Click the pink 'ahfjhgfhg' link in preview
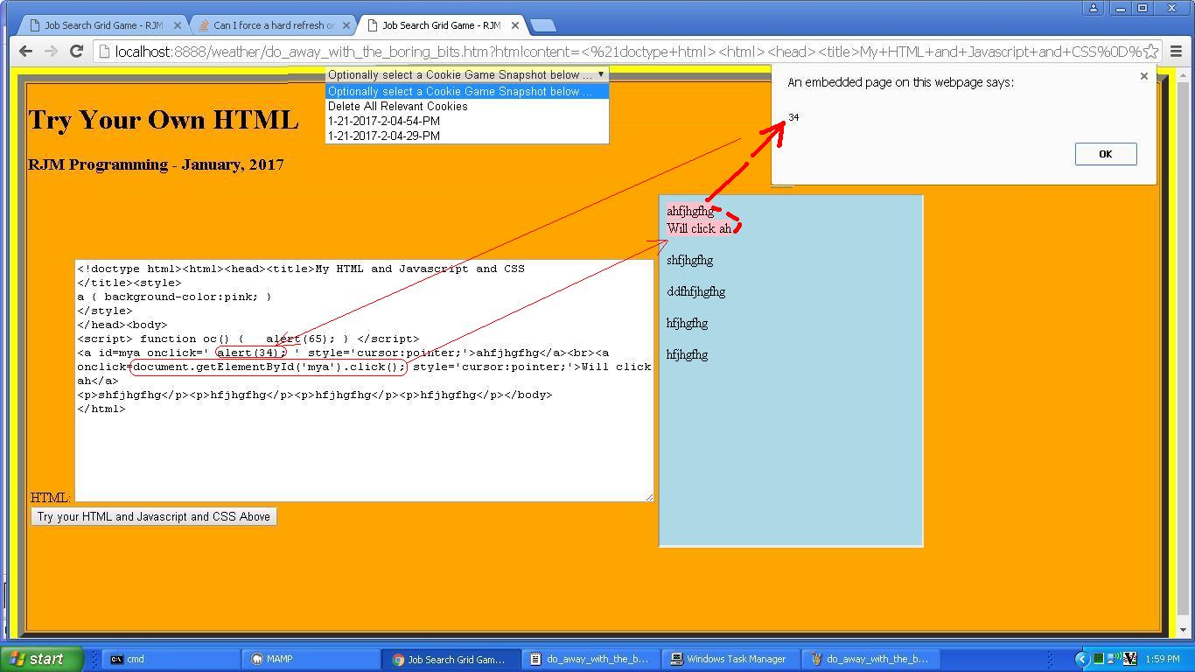This screenshot has height=672, width=1195. 690,211
